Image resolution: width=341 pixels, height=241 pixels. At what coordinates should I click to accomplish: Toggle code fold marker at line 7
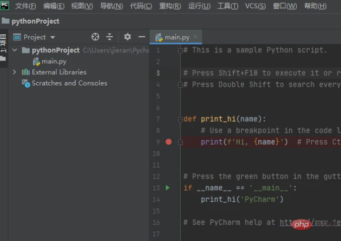pos(179,119)
